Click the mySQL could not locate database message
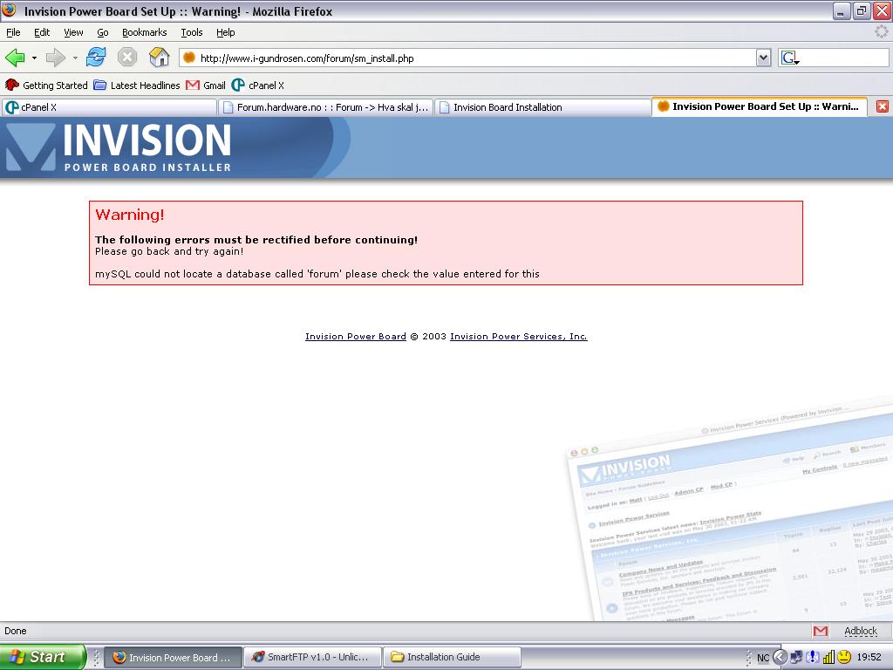 (x=317, y=274)
